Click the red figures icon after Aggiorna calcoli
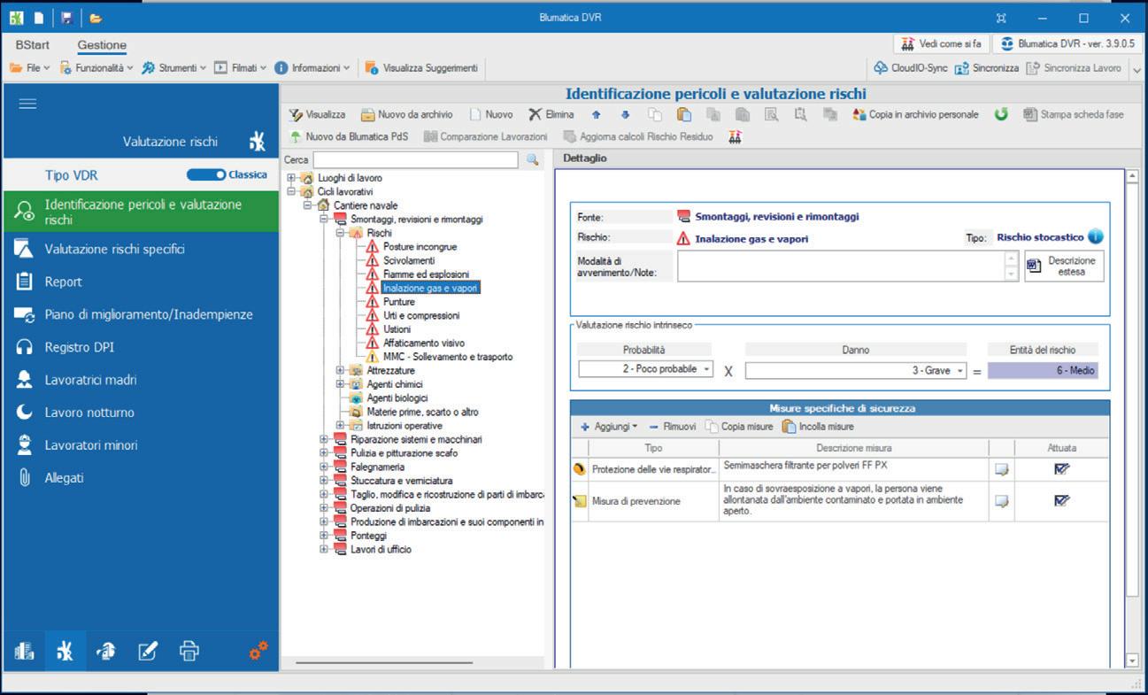Image resolution: width=1148 pixels, height=695 pixels. pyautogui.click(x=734, y=136)
